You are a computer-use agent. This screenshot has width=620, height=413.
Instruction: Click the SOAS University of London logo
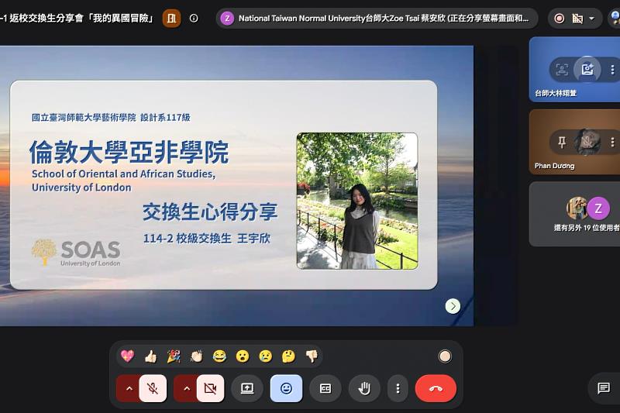coord(76,253)
